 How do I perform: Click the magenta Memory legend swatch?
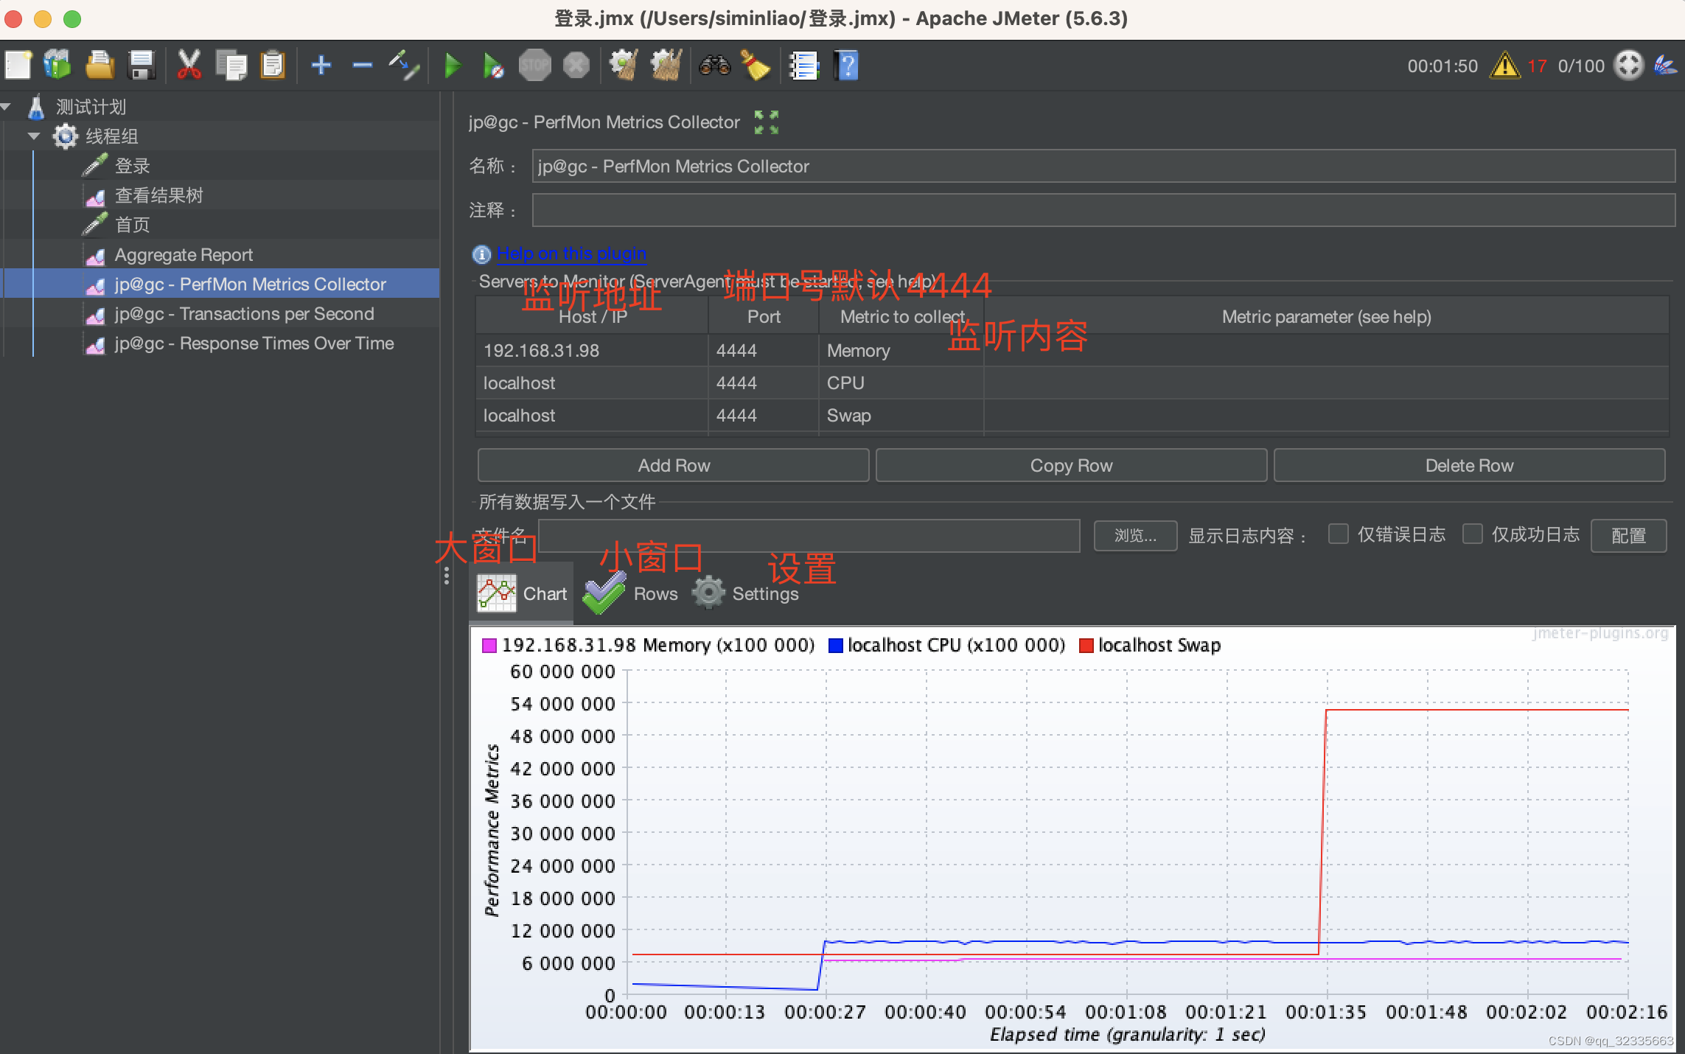[x=489, y=645]
